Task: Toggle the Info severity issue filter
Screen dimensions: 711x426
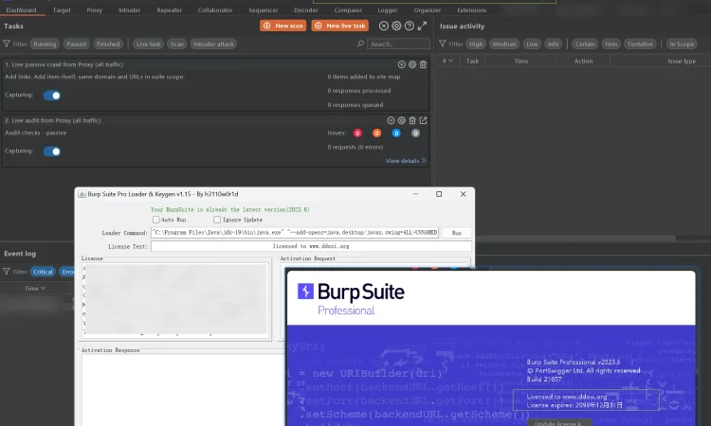Action: 554,44
